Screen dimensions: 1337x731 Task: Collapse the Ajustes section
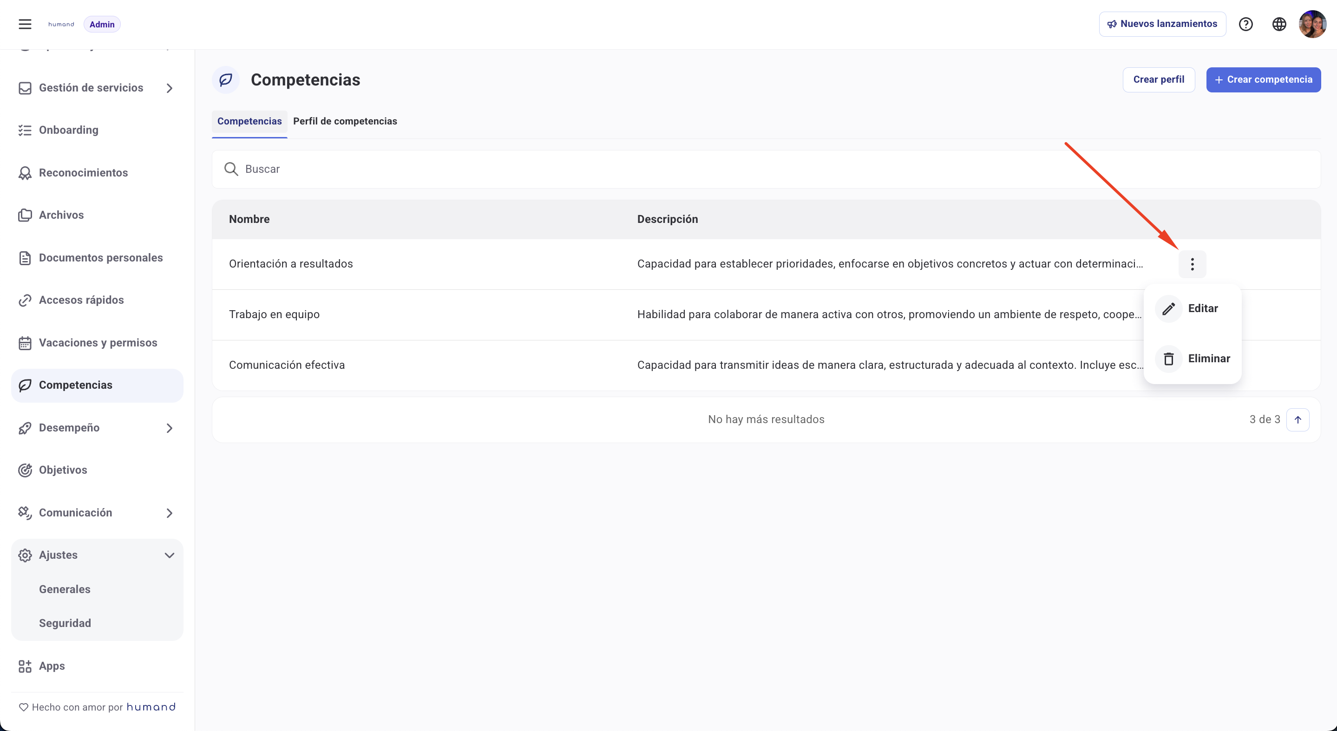(169, 555)
